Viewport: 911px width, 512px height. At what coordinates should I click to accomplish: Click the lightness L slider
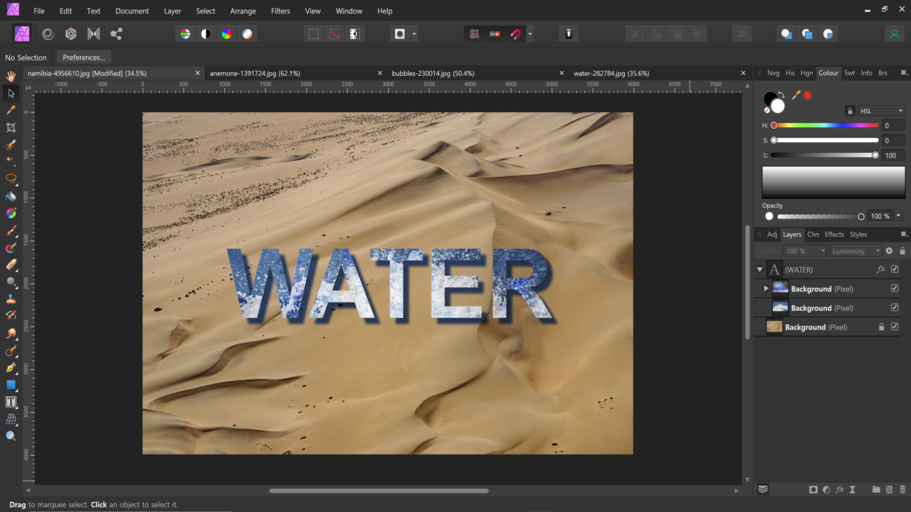(826, 155)
